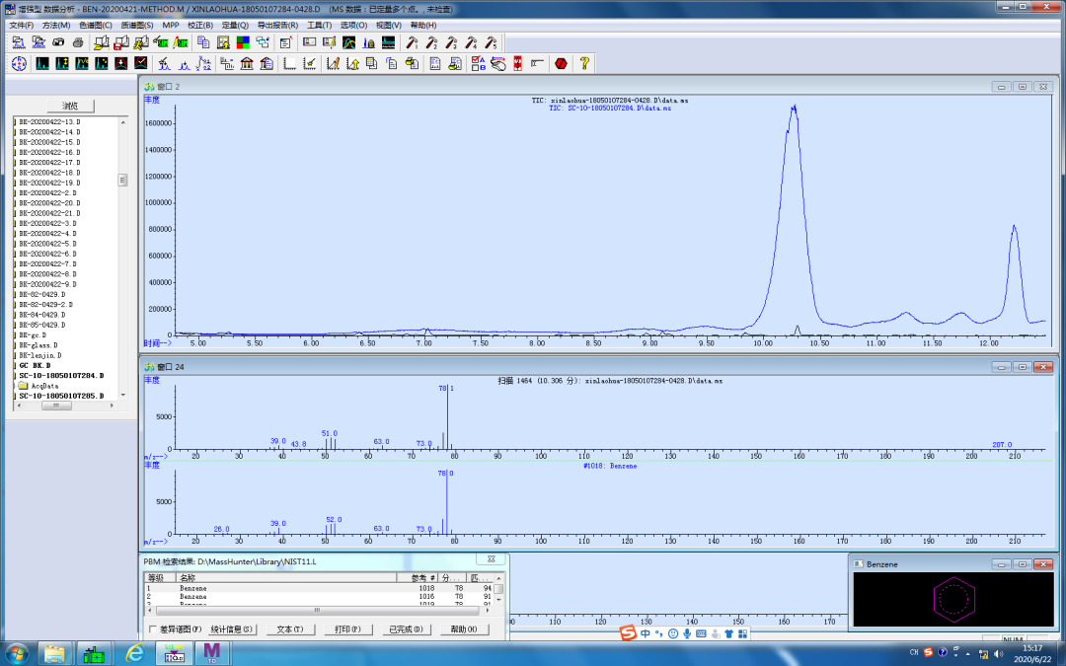Open the 质谱图(S) menu
This screenshot has height=666, width=1066.
pyautogui.click(x=136, y=25)
